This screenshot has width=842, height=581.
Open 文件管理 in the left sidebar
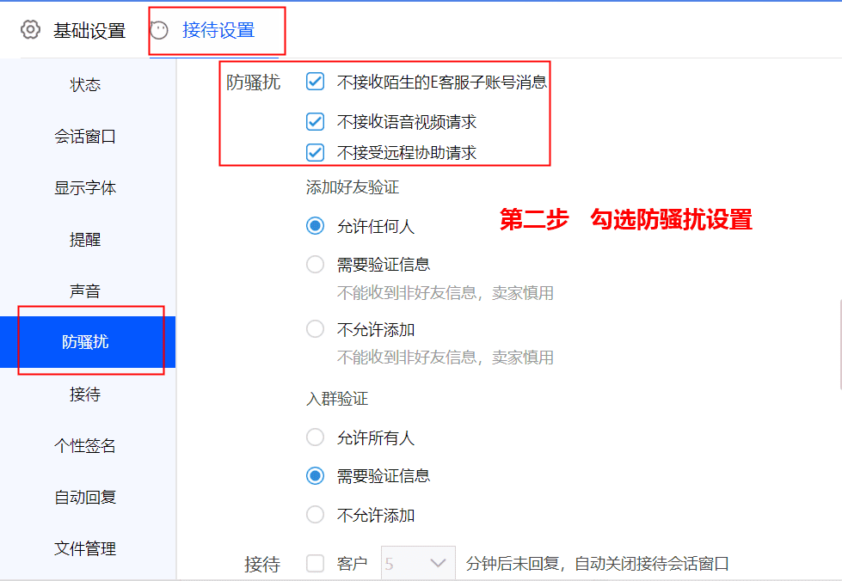click(x=86, y=548)
